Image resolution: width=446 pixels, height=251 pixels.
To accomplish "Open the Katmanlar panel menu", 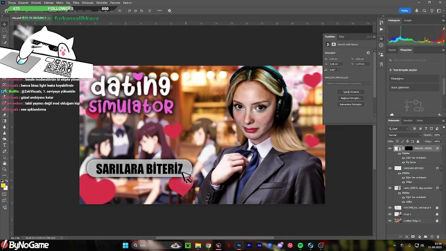I will (443, 121).
